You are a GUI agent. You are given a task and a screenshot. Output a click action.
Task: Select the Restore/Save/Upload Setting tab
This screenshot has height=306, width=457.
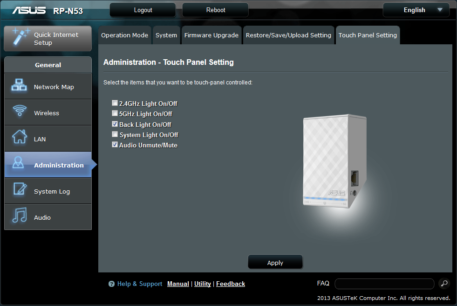[x=288, y=35]
